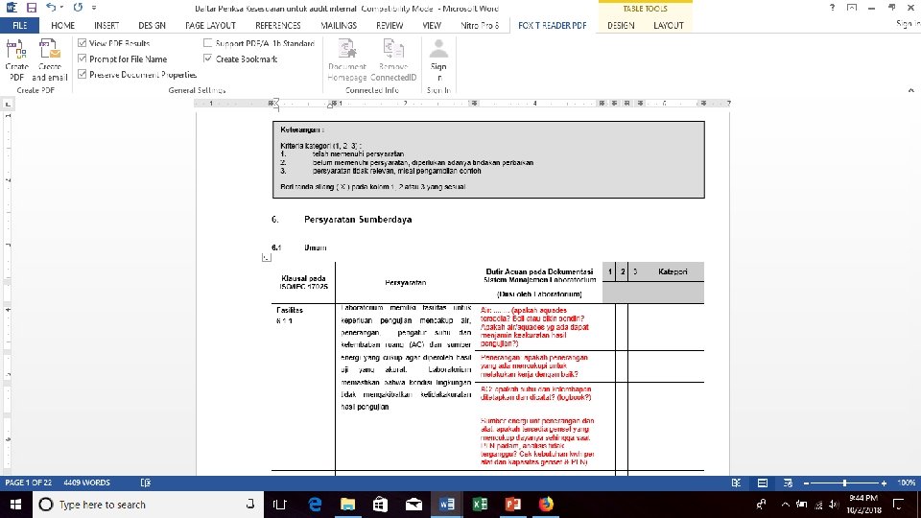Undo the last action
Viewport: 921px width, 518px height.
coord(51,8)
